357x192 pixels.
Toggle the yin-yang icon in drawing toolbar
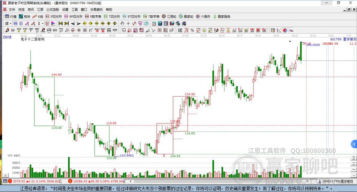point(285,30)
